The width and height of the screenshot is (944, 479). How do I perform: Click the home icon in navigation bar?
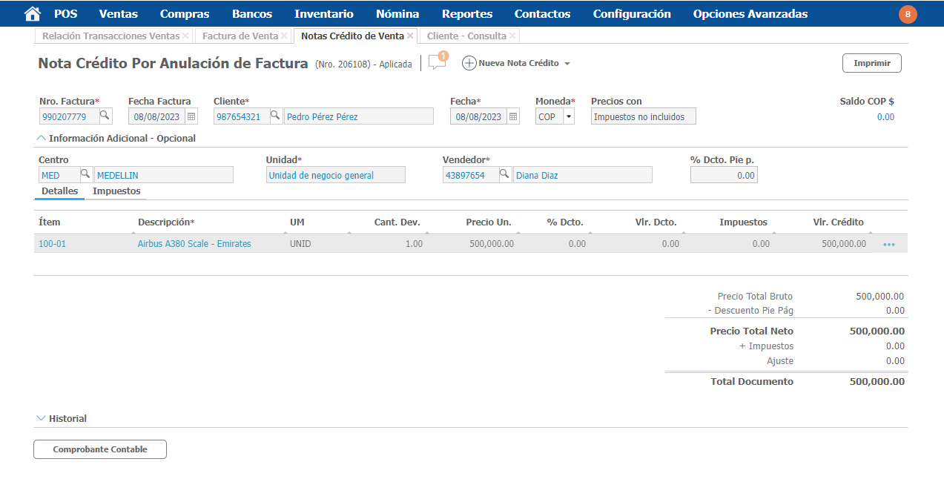pos(32,14)
